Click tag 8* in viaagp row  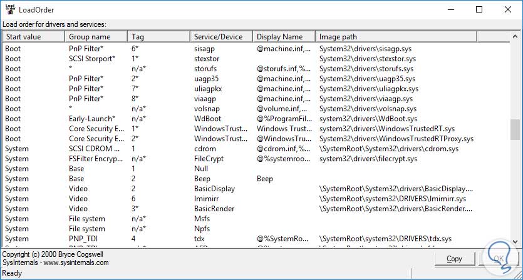pyautogui.click(x=135, y=99)
